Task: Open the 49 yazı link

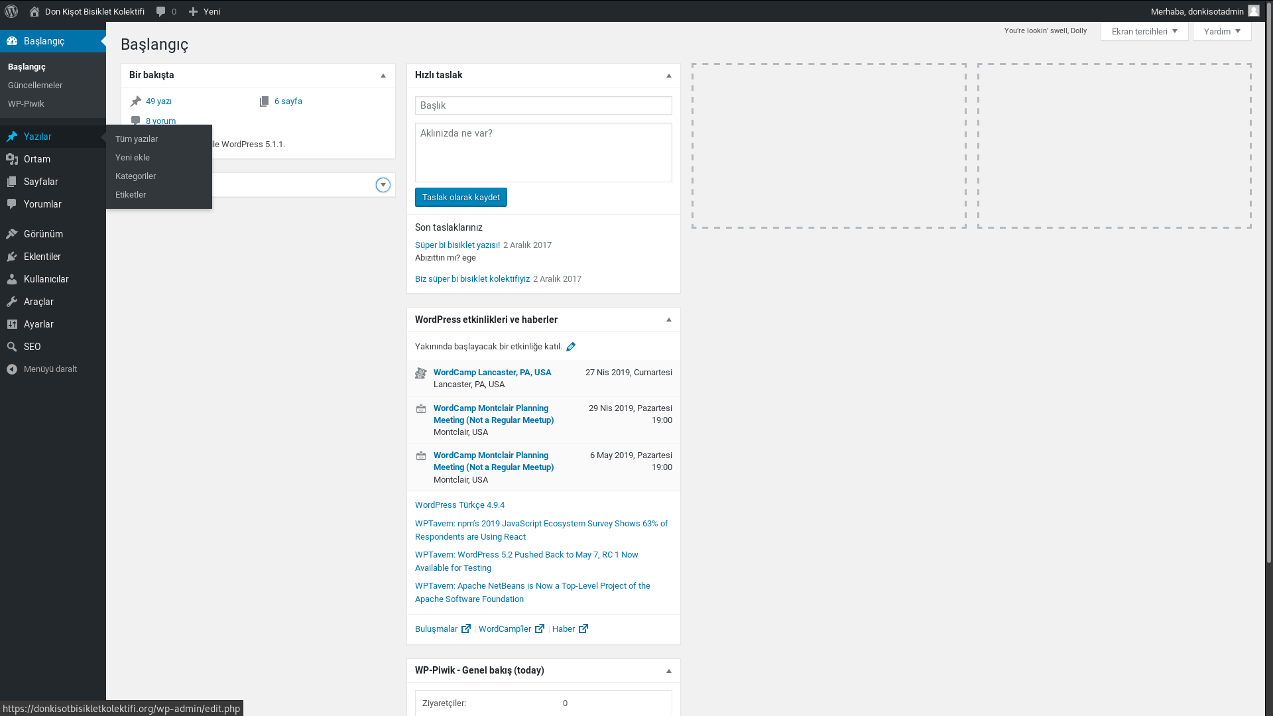Action: 158,101
